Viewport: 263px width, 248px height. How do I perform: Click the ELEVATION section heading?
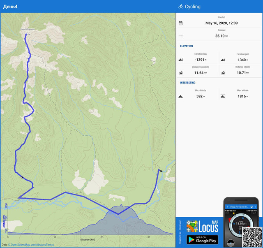(x=186, y=46)
